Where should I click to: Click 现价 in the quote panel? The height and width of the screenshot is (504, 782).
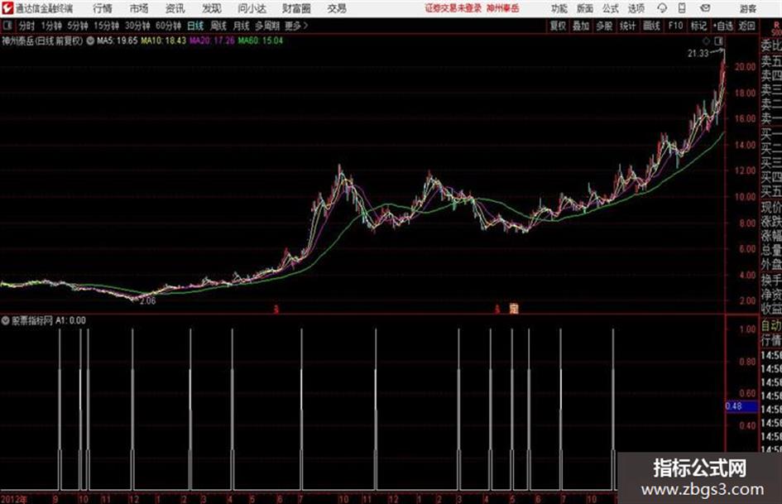pyautogui.click(x=771, y=207)
